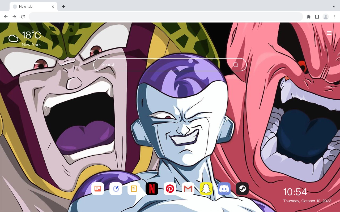Viewport: 340px width, 212px height.
Task: Click the 18°C temperature reading
Action: (x=31, y=35)
